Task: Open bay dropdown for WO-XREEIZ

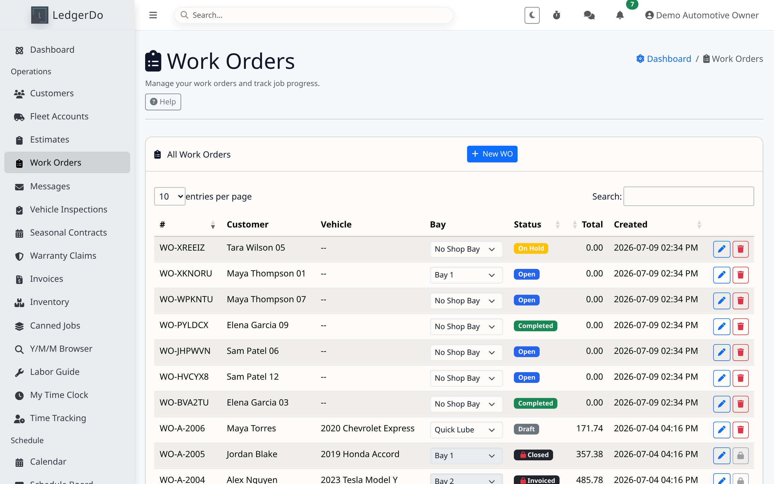Action: tap(466, 249)
